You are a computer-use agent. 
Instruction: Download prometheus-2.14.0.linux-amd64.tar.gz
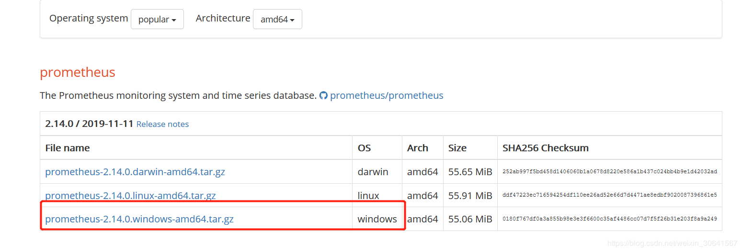click(x=130, y=196)
